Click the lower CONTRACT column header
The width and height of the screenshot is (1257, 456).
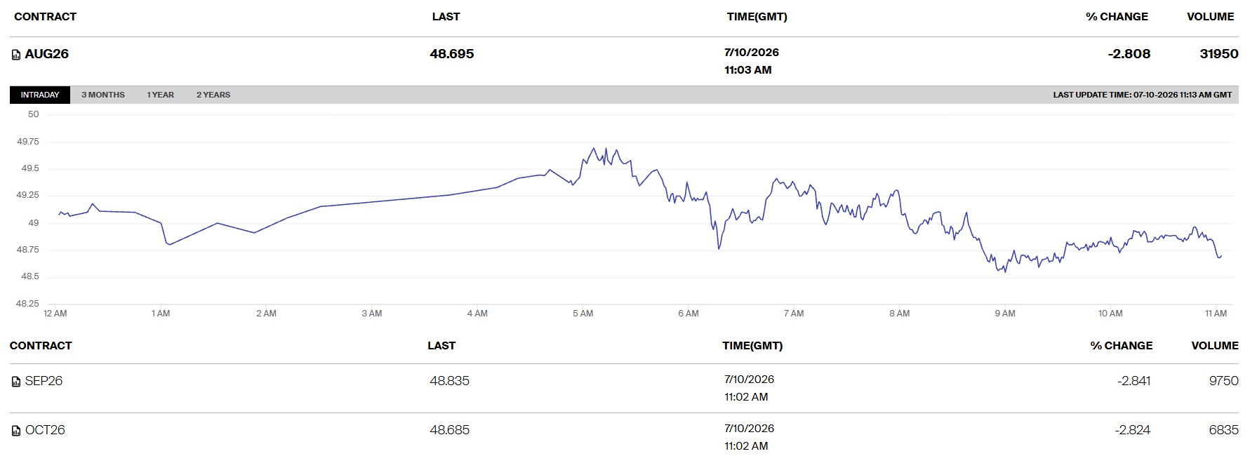click(x=41, y=346)
